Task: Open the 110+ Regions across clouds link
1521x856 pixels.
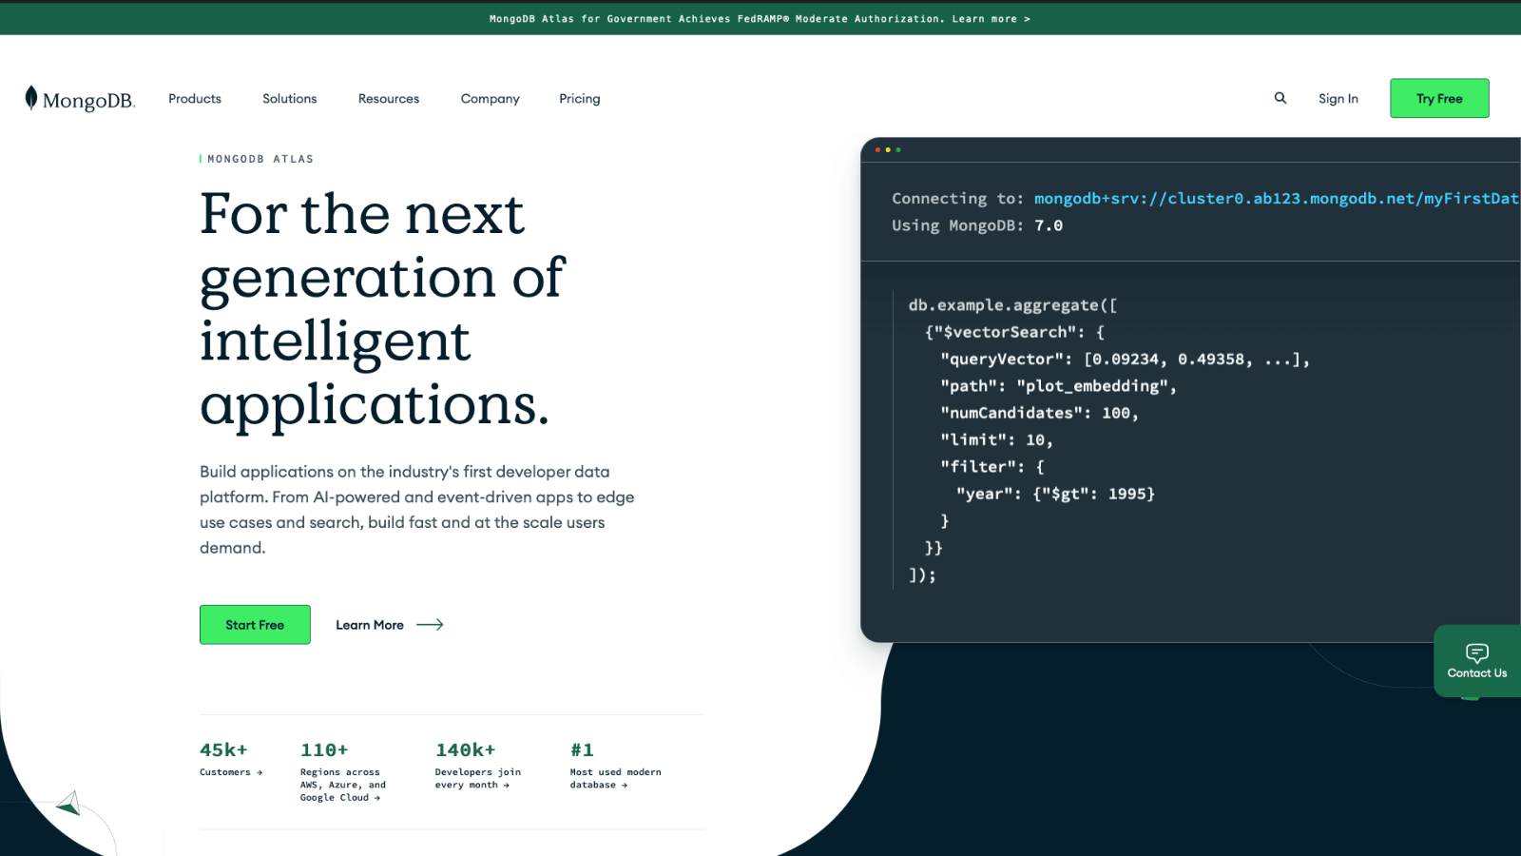Action: [x=343, y=771]
